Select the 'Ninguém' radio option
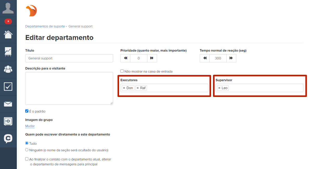Viewport: 312px width, 169px height. coord(27,150)
